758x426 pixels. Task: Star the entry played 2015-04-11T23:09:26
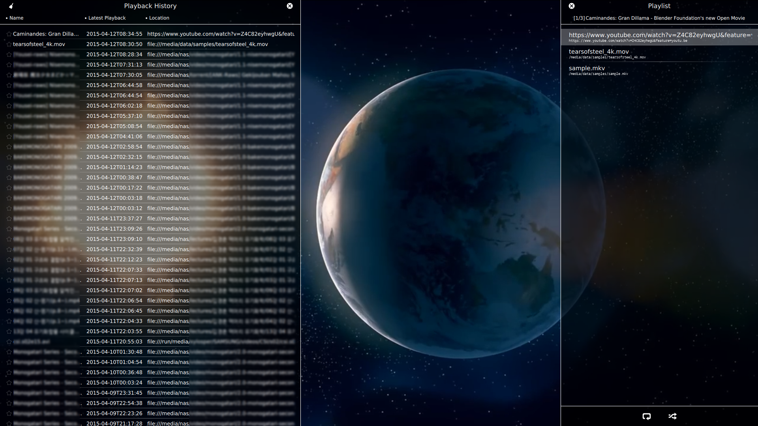(x=9, y=229)
